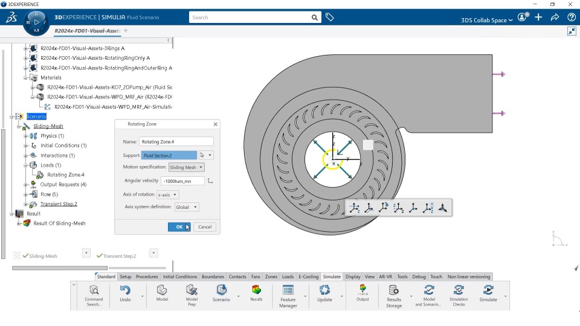
Task: Click the Support selection cursor icon
Action: pyautogui.click(x=202, y=155)
